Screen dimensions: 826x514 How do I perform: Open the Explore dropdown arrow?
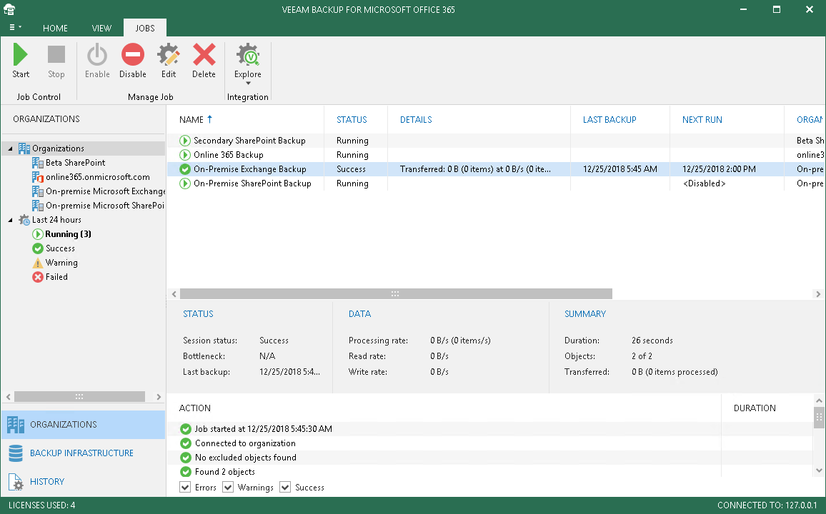(x=248, y=83)
